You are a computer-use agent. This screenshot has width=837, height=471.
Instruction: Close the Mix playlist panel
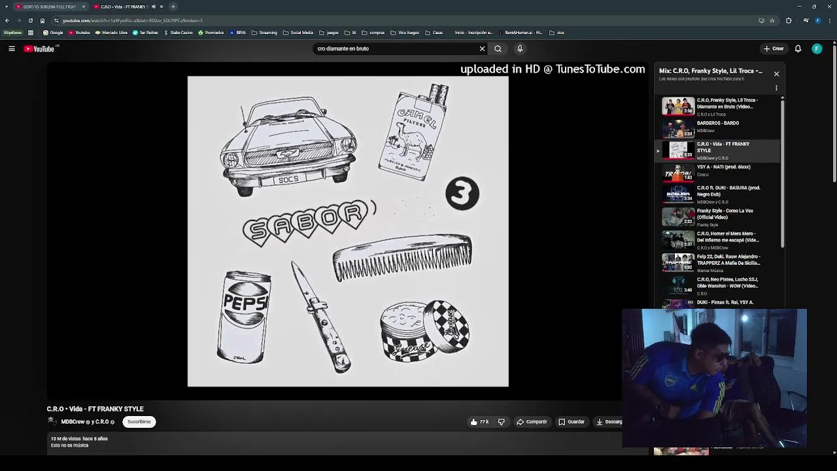point(776,74)
